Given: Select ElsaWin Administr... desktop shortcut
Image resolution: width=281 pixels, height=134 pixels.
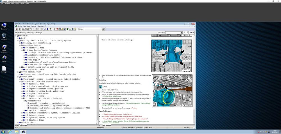Looking at the screenshot, I should click(x=4, y=49).
